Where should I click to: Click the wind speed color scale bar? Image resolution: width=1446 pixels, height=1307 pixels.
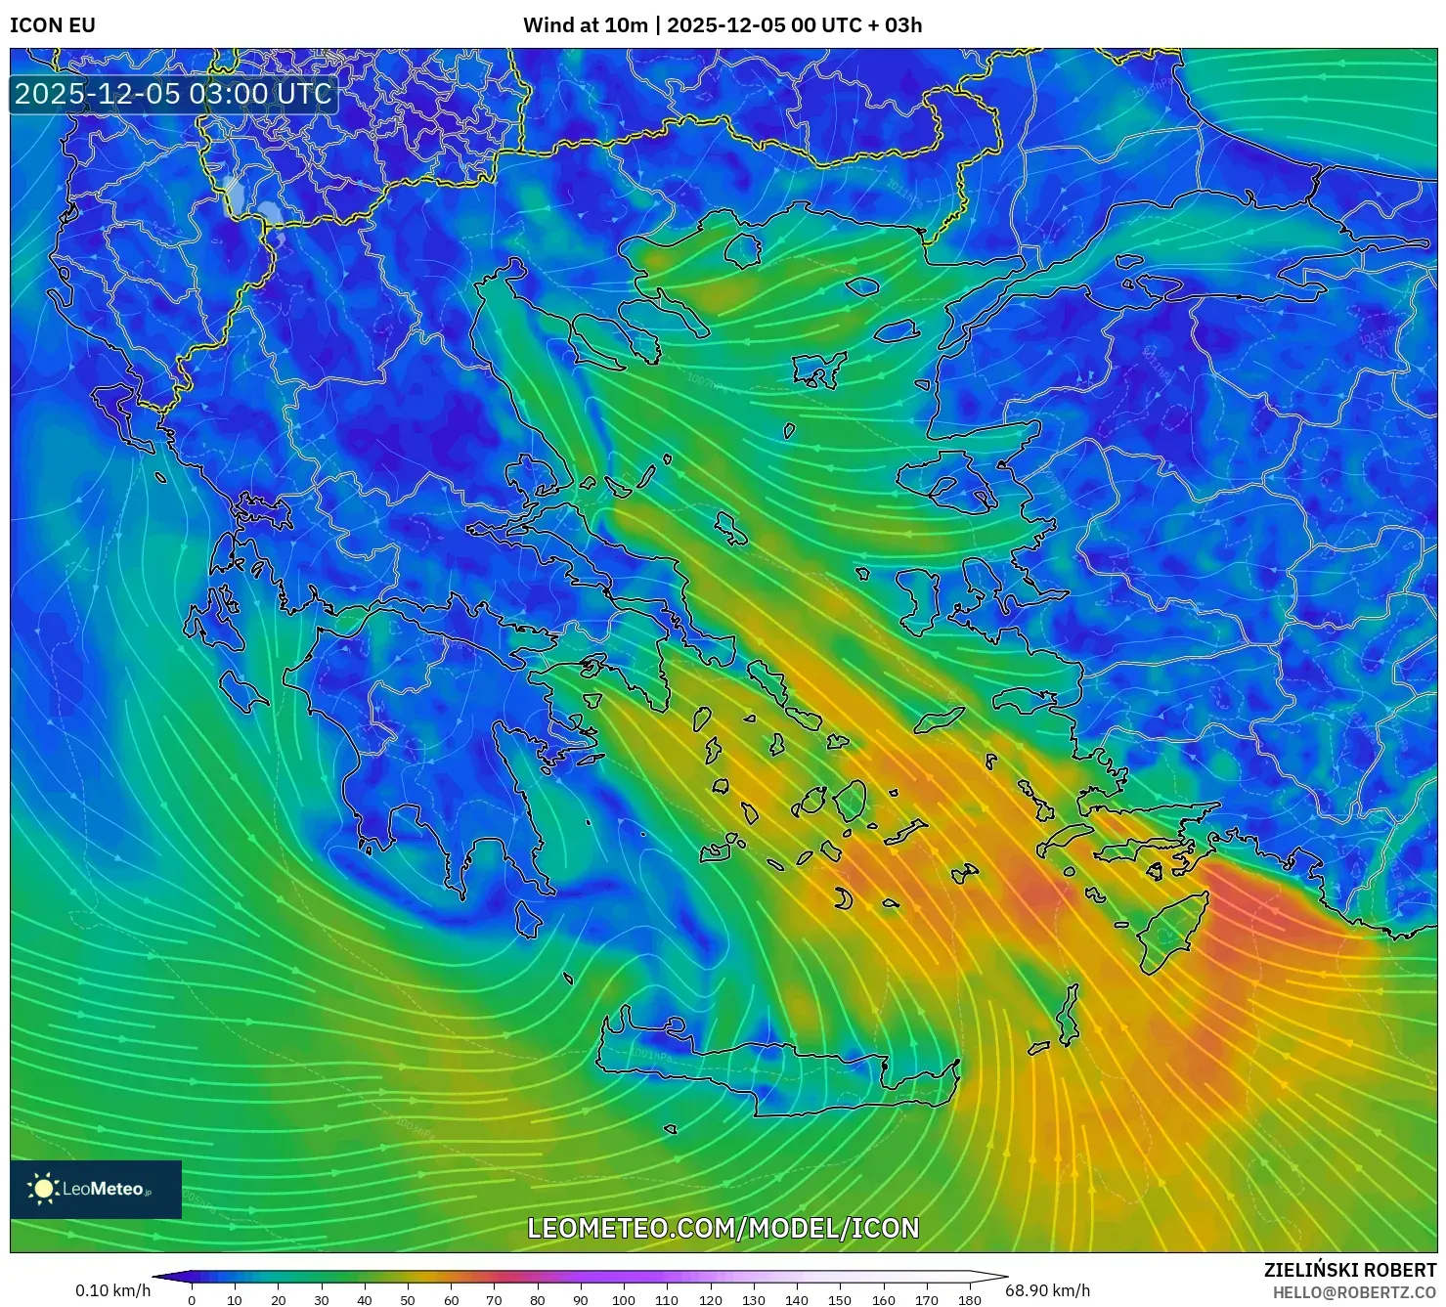577,1278
